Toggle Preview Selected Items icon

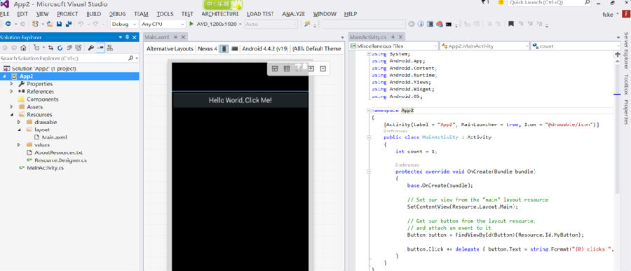coord(100,48)
